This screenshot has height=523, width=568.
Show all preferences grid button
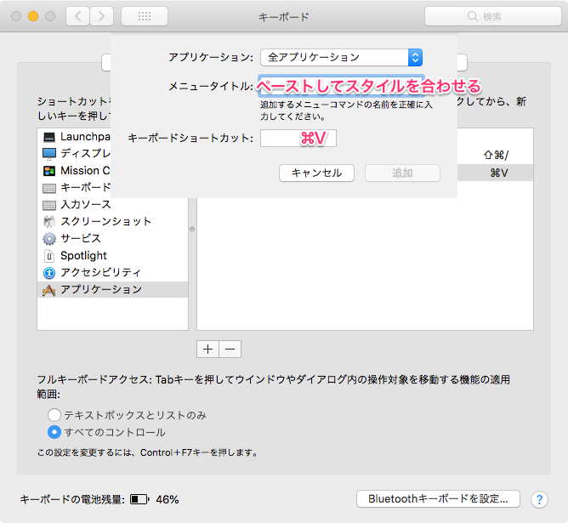(x=145, y=16)
